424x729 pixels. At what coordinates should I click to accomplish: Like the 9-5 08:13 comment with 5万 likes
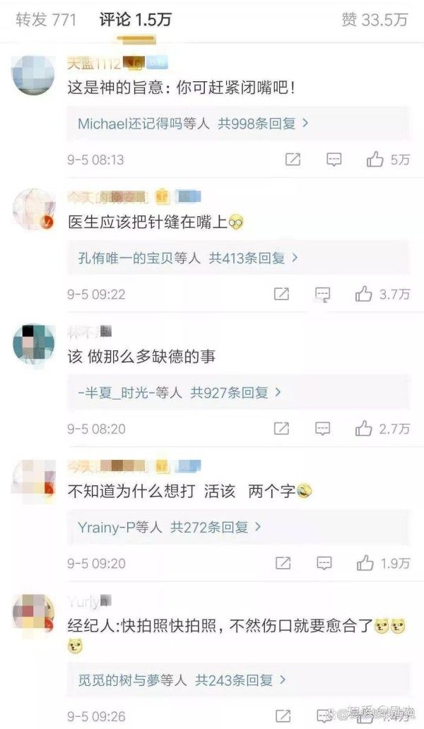click(x=375, y=160)
